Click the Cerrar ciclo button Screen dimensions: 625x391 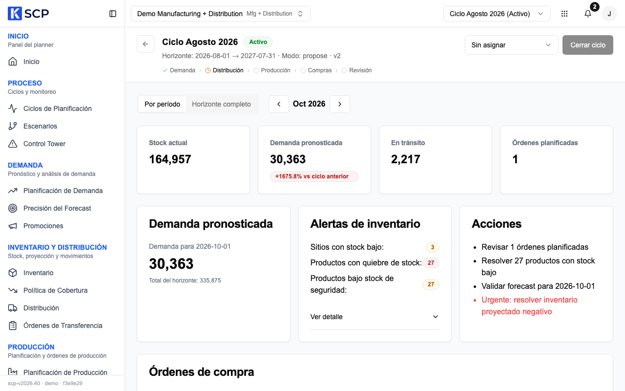[588, 45]
